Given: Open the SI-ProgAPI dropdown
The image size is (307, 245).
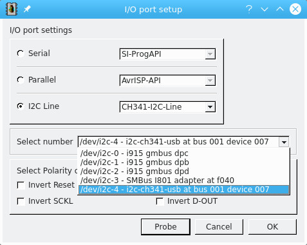Looking at the screenshot, I should [167, 54].
